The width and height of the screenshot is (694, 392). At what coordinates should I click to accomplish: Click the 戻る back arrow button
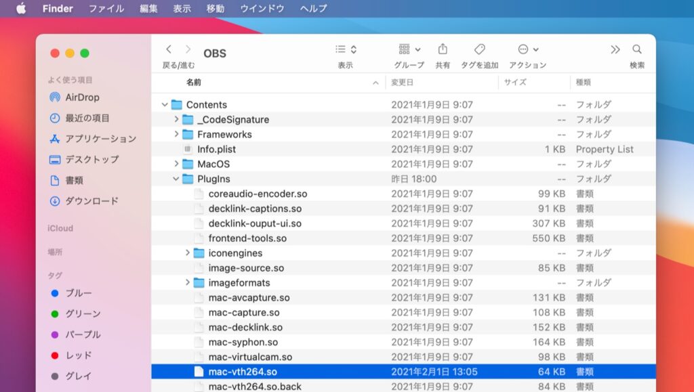[168, 49]
